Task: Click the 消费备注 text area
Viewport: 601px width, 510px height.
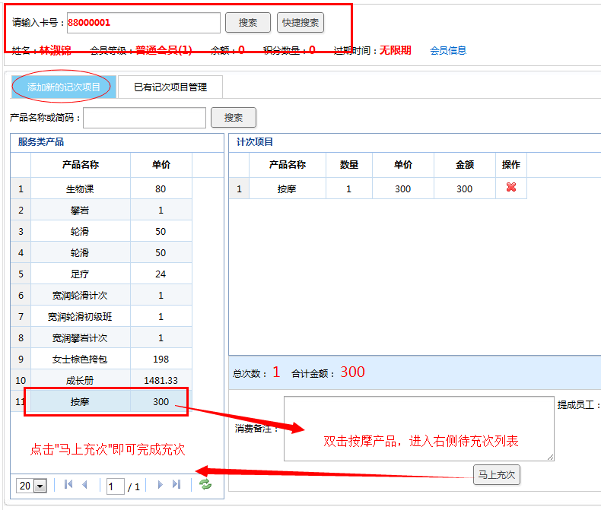Action: point(418,428)
